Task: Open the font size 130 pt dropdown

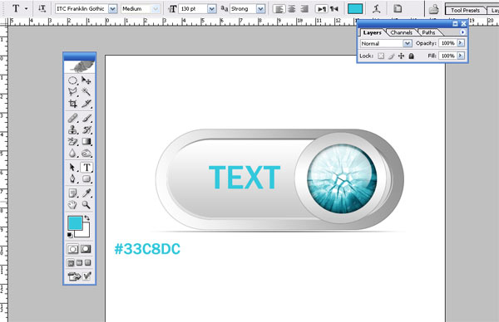Action: click(x=211, y=9)
